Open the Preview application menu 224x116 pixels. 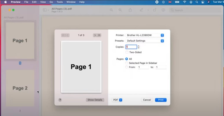15,2
